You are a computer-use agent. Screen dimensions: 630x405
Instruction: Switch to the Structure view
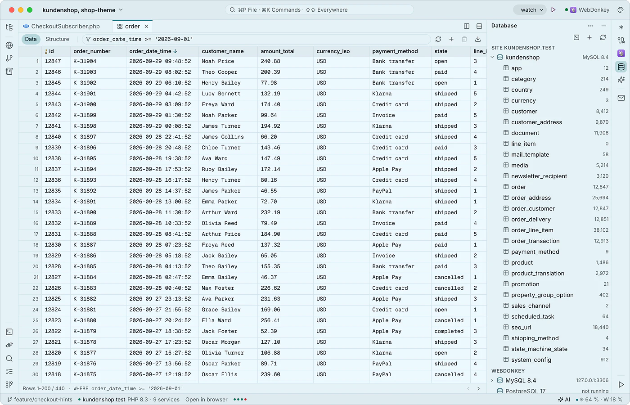[57, 39]
